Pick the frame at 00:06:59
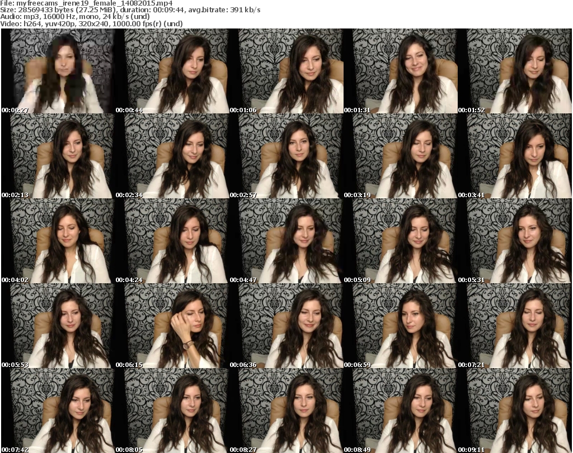Viewport: 573px width, 453px height. tap(401, 326)
